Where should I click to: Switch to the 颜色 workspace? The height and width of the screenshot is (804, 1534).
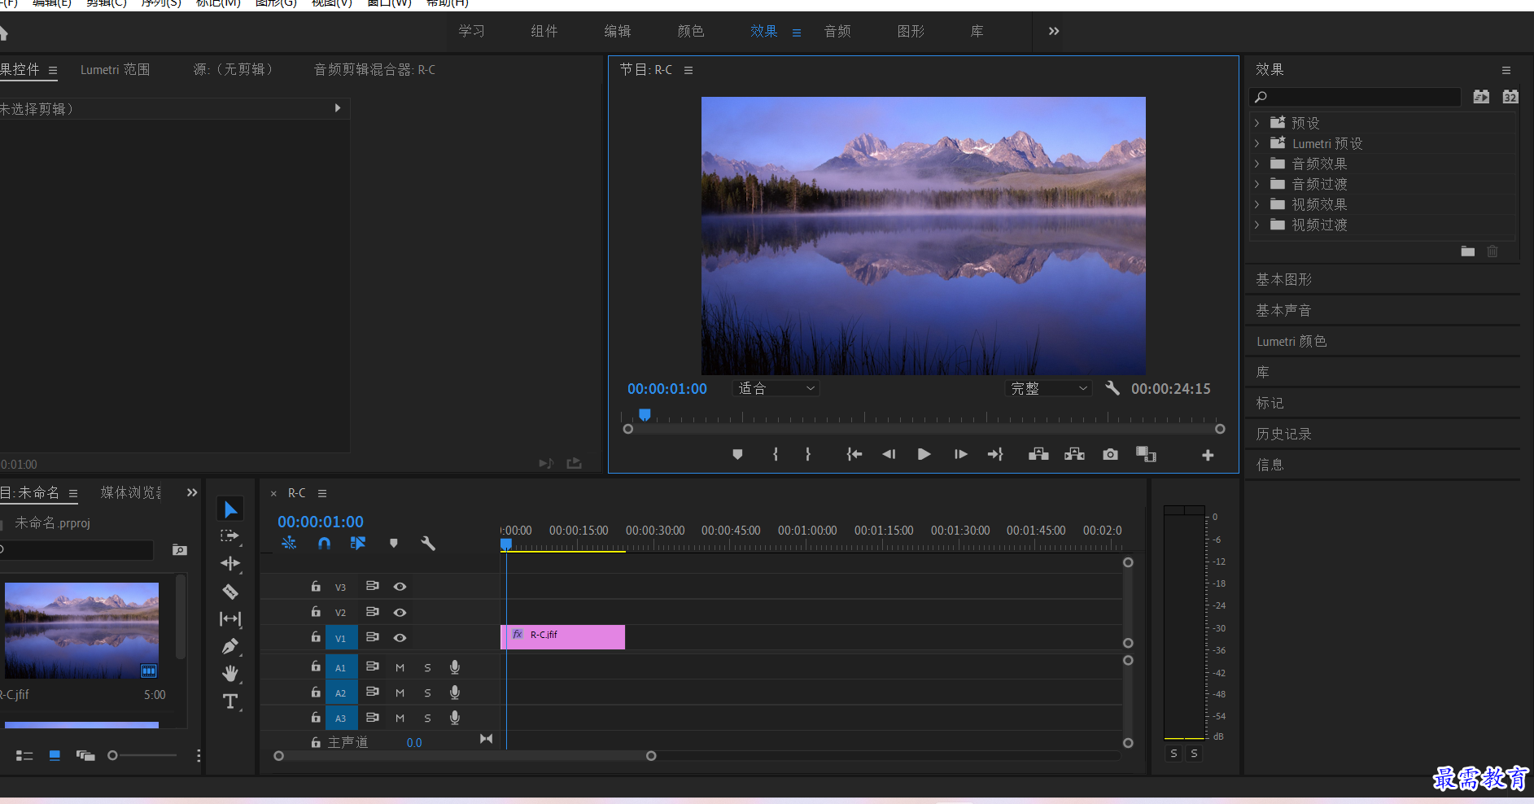[691, 31]
